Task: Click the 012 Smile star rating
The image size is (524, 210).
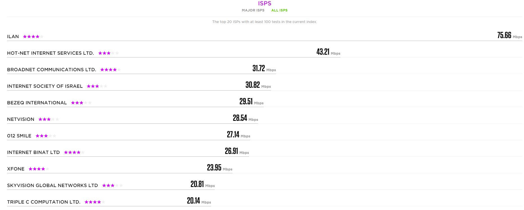Action: (x=46, y=136)
